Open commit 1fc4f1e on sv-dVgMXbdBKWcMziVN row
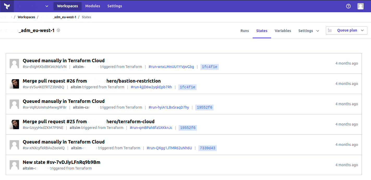Screen dimensions: 371x180 coord(210,67)
